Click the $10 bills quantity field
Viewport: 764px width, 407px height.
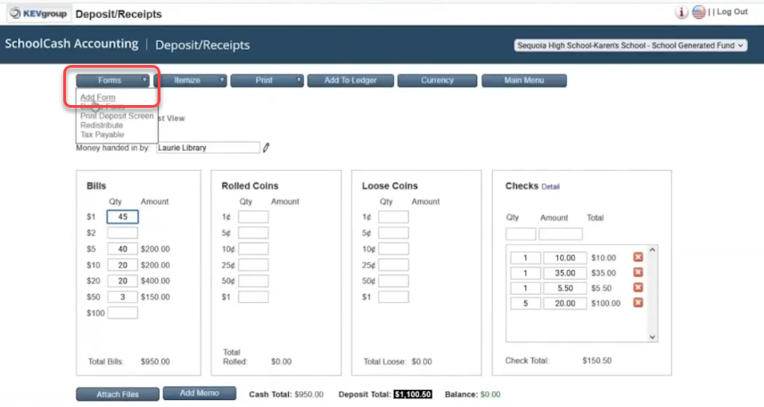pyautogui.click(x=122, y=265)
